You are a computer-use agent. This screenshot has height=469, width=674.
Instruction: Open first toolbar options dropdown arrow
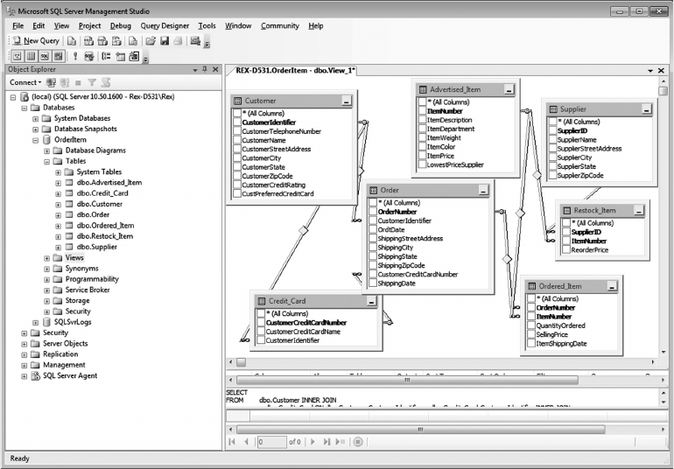[x=207, y=43]
